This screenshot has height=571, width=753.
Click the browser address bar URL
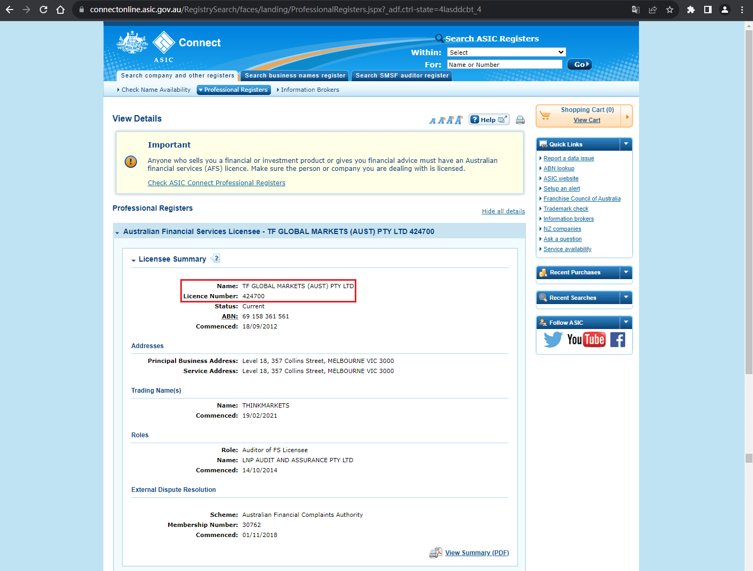tap(285, 10)
